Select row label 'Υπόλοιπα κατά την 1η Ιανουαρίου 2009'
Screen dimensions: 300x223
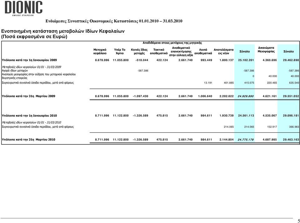[29, 60]
